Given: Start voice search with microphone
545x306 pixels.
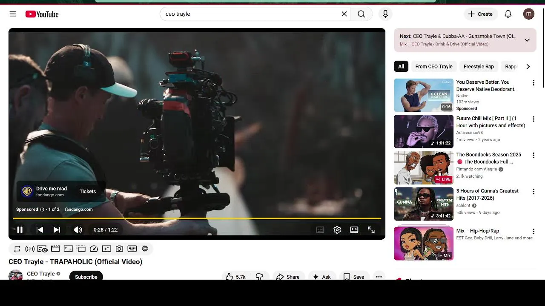Looking at the screenshot, I should click(385, 14).
